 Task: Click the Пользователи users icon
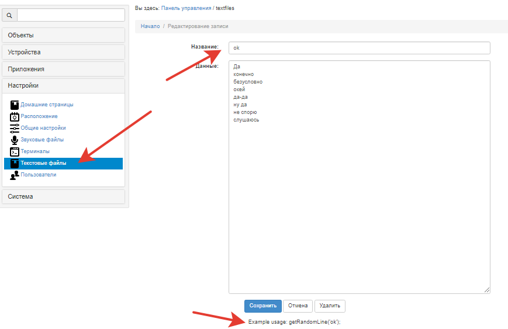pos(14,175)
